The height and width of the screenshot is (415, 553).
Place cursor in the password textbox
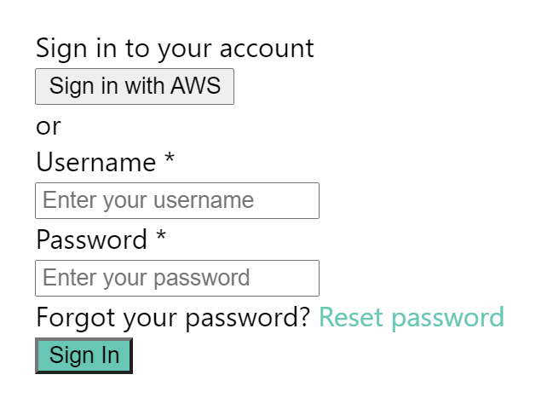point(177,278)
